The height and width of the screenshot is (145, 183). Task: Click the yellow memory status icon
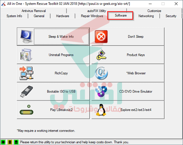pos(10,142)
